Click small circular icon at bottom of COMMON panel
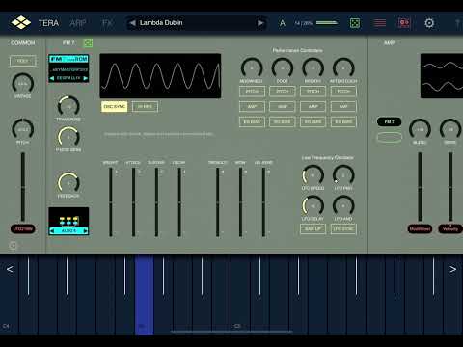 (x=14, y=246)
